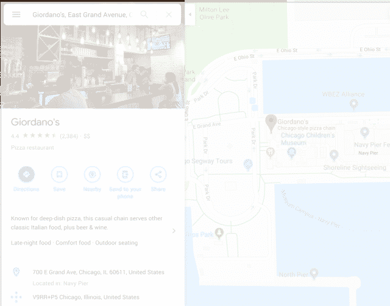Search Nearby places icon

click(92, 175)
